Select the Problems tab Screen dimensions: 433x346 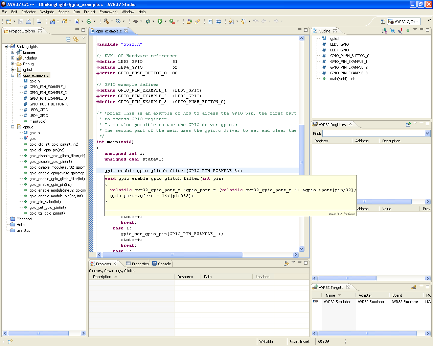point(104,264)
